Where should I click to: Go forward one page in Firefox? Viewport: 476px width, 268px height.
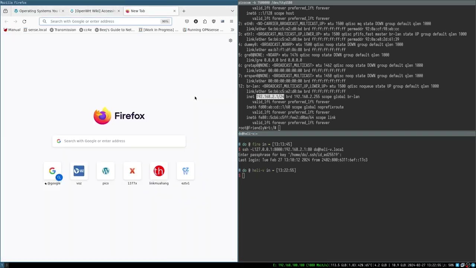point(15,21)
